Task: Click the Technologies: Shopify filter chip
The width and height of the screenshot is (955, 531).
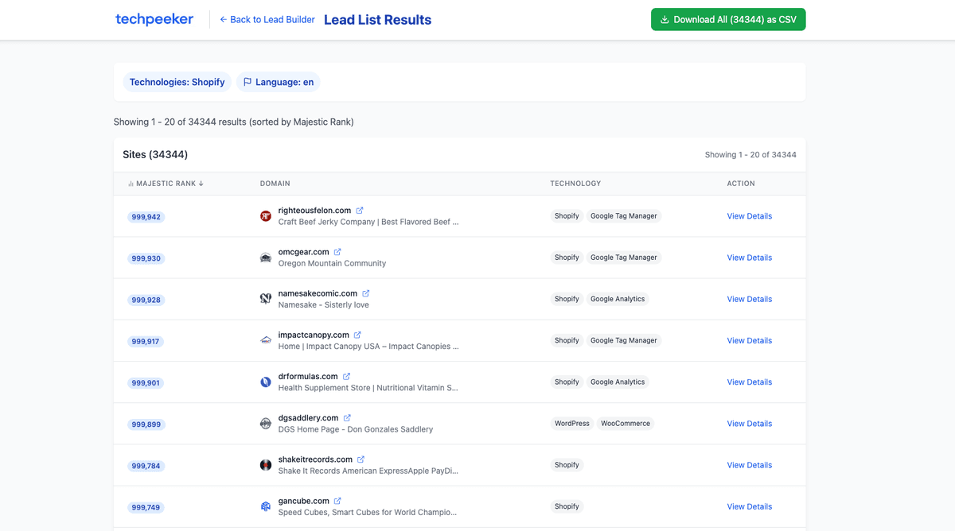Action: (x=177, y=81)
